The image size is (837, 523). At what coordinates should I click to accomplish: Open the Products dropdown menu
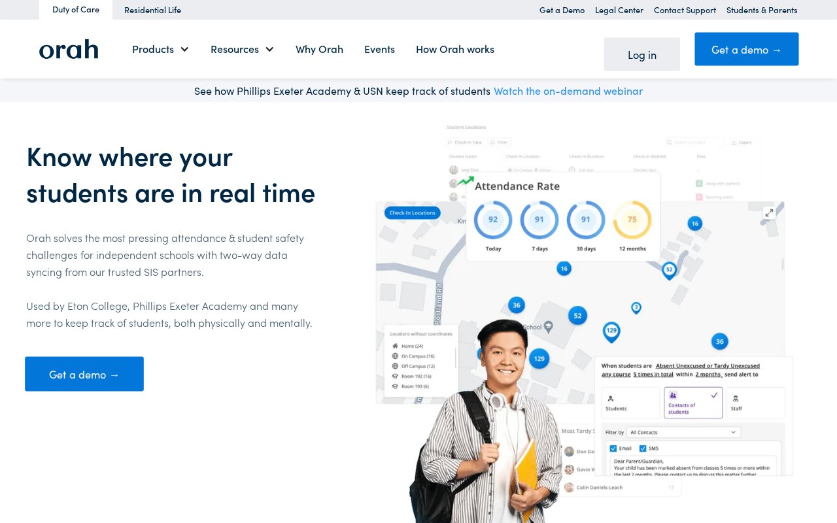tap(160, 49)
